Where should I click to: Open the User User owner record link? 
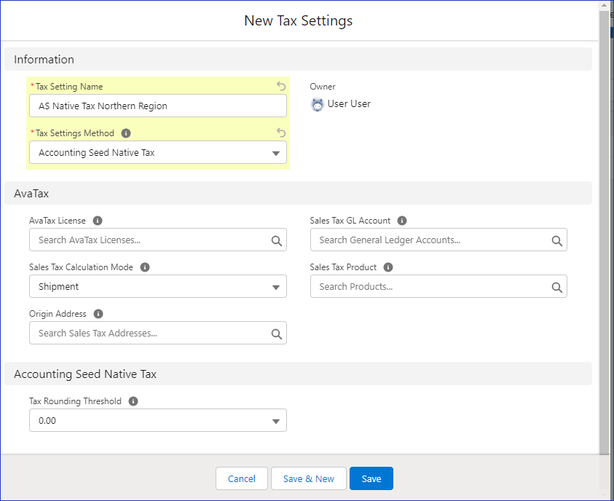tap(350, 104)
